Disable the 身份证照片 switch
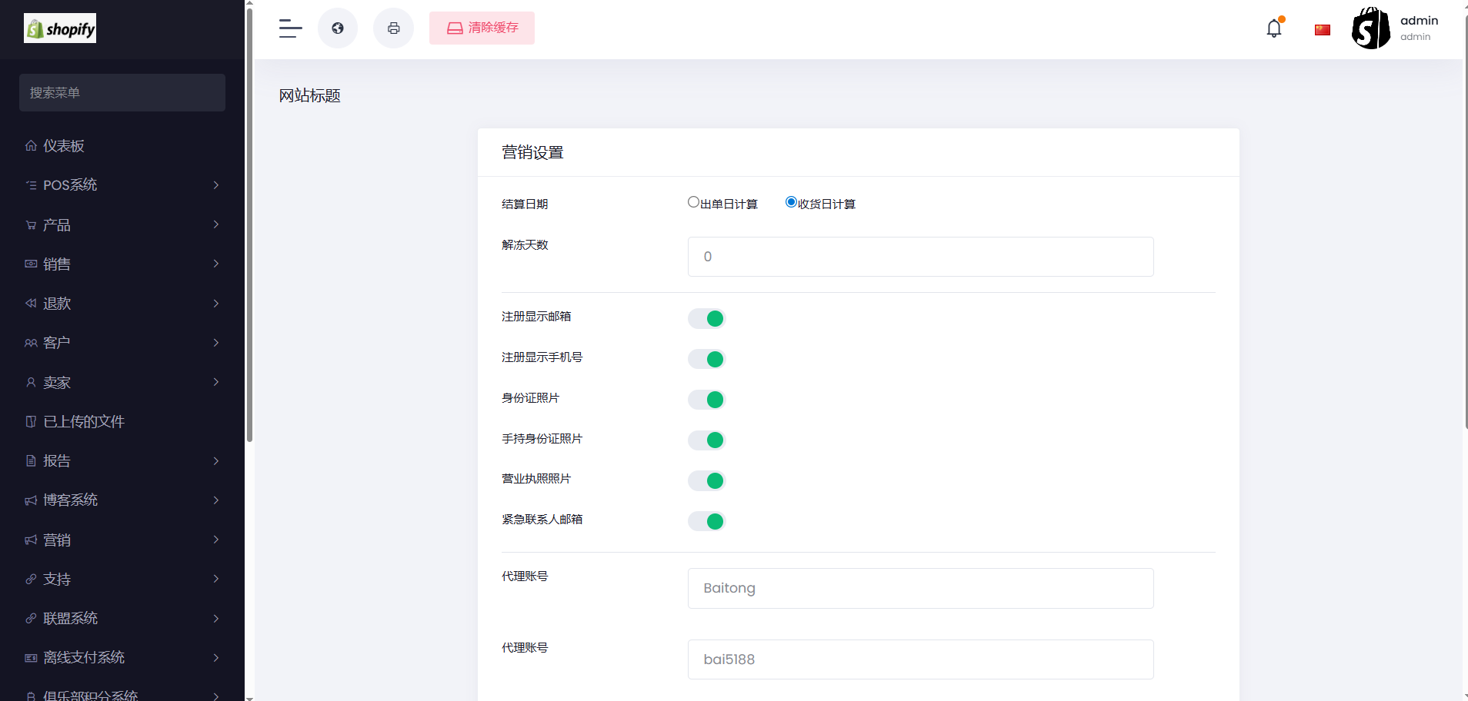The width and height of the screenshot is (1468, 701). [706, 400]
